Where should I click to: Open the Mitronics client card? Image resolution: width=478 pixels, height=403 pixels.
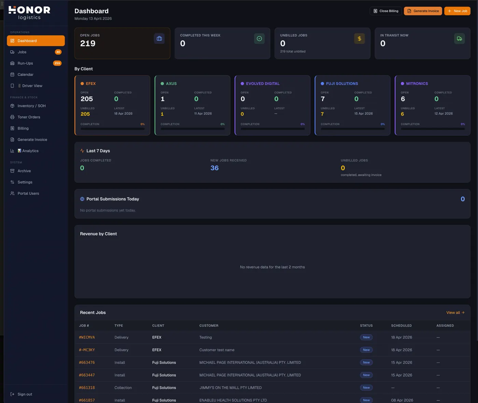pyautogui.click(x=433, y=105)
